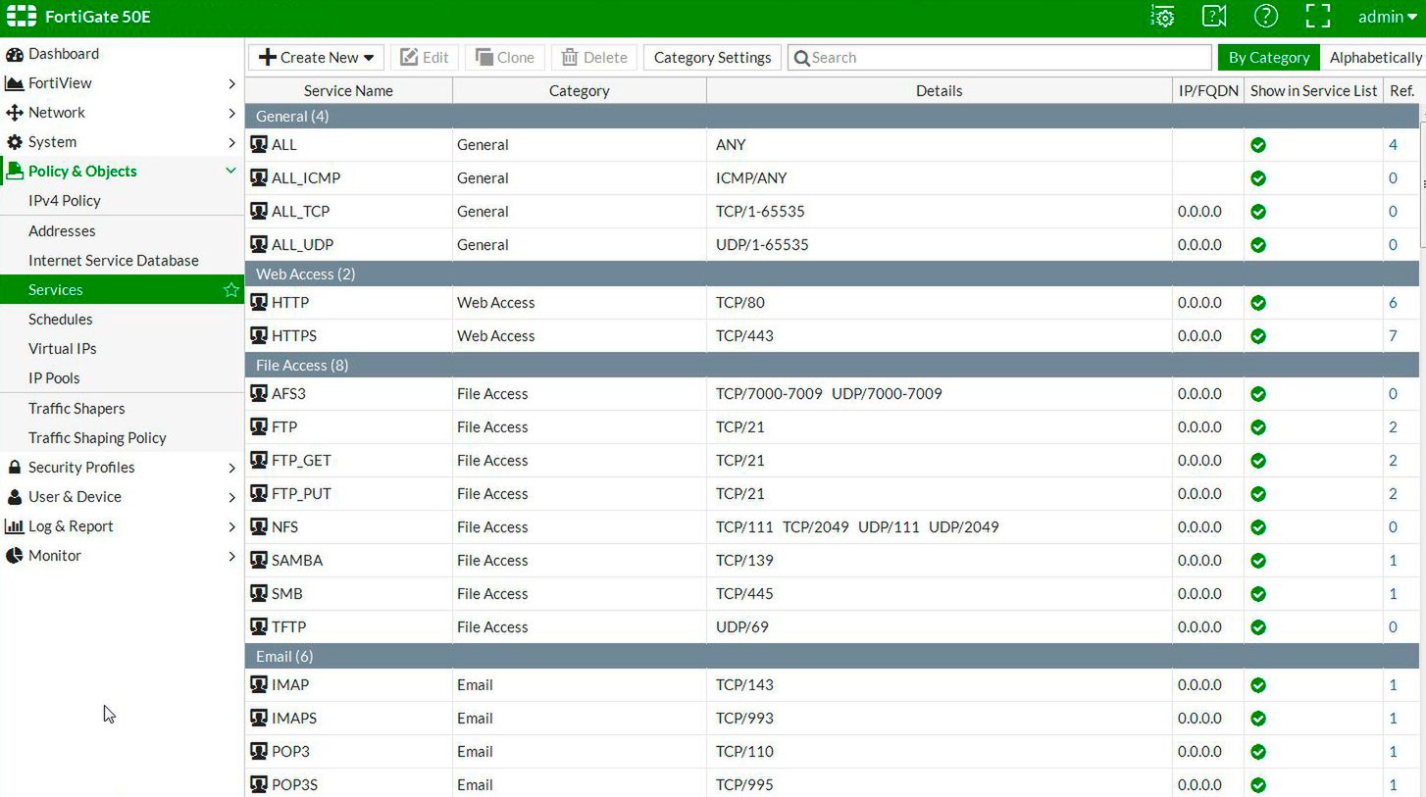Click green check for ALL_ICMP service
The image size is (1426, 797).
tap(1258, 178)
